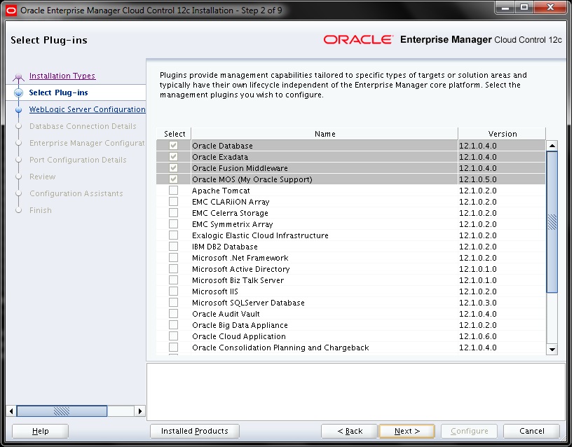The width and height of the screenshot is (574, 447).
Task: Select the Oracle Big Data Appliance checkbox
Action: click(x=174, y=325)
